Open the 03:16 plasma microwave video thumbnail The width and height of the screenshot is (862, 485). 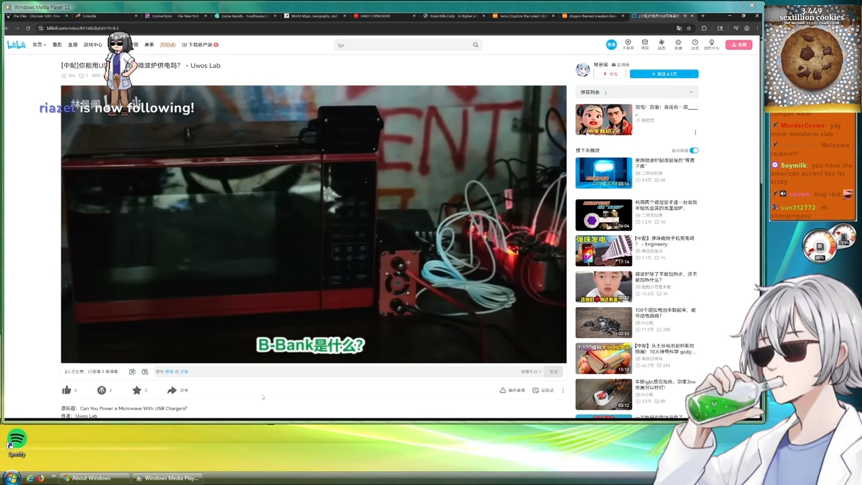[x=603, y=173]
